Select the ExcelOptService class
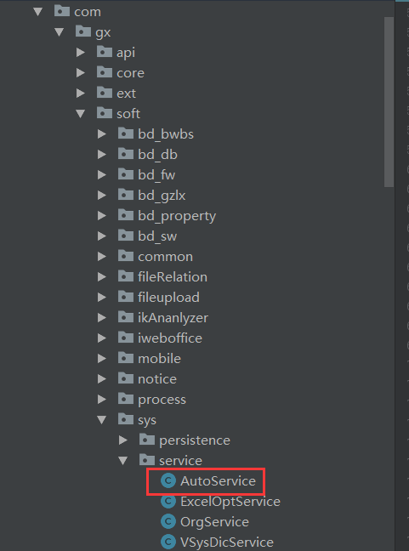The height and width of the screenshot is (551, 409). point(230,502)
